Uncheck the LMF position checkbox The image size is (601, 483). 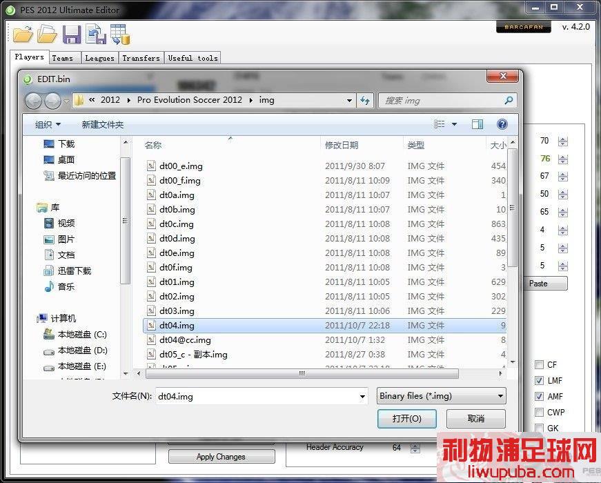click(539, 380)
